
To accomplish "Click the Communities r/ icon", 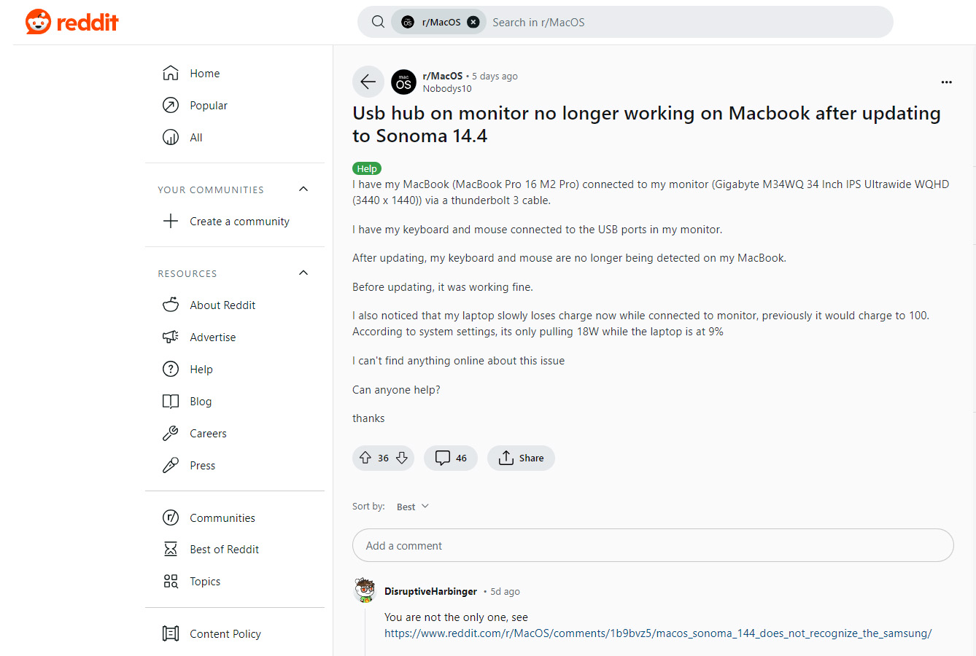I will (171, 518).
